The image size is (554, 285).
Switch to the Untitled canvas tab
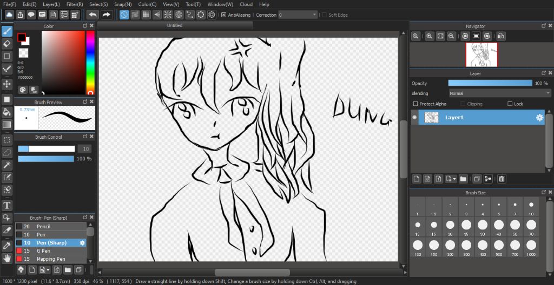(175, 25)
